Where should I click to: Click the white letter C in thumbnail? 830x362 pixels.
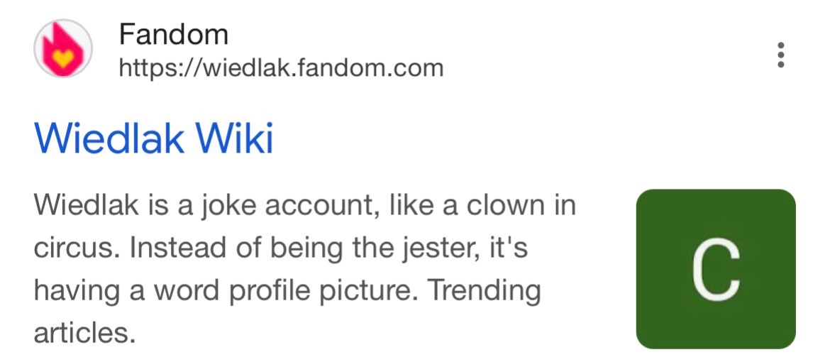point(716,270)
